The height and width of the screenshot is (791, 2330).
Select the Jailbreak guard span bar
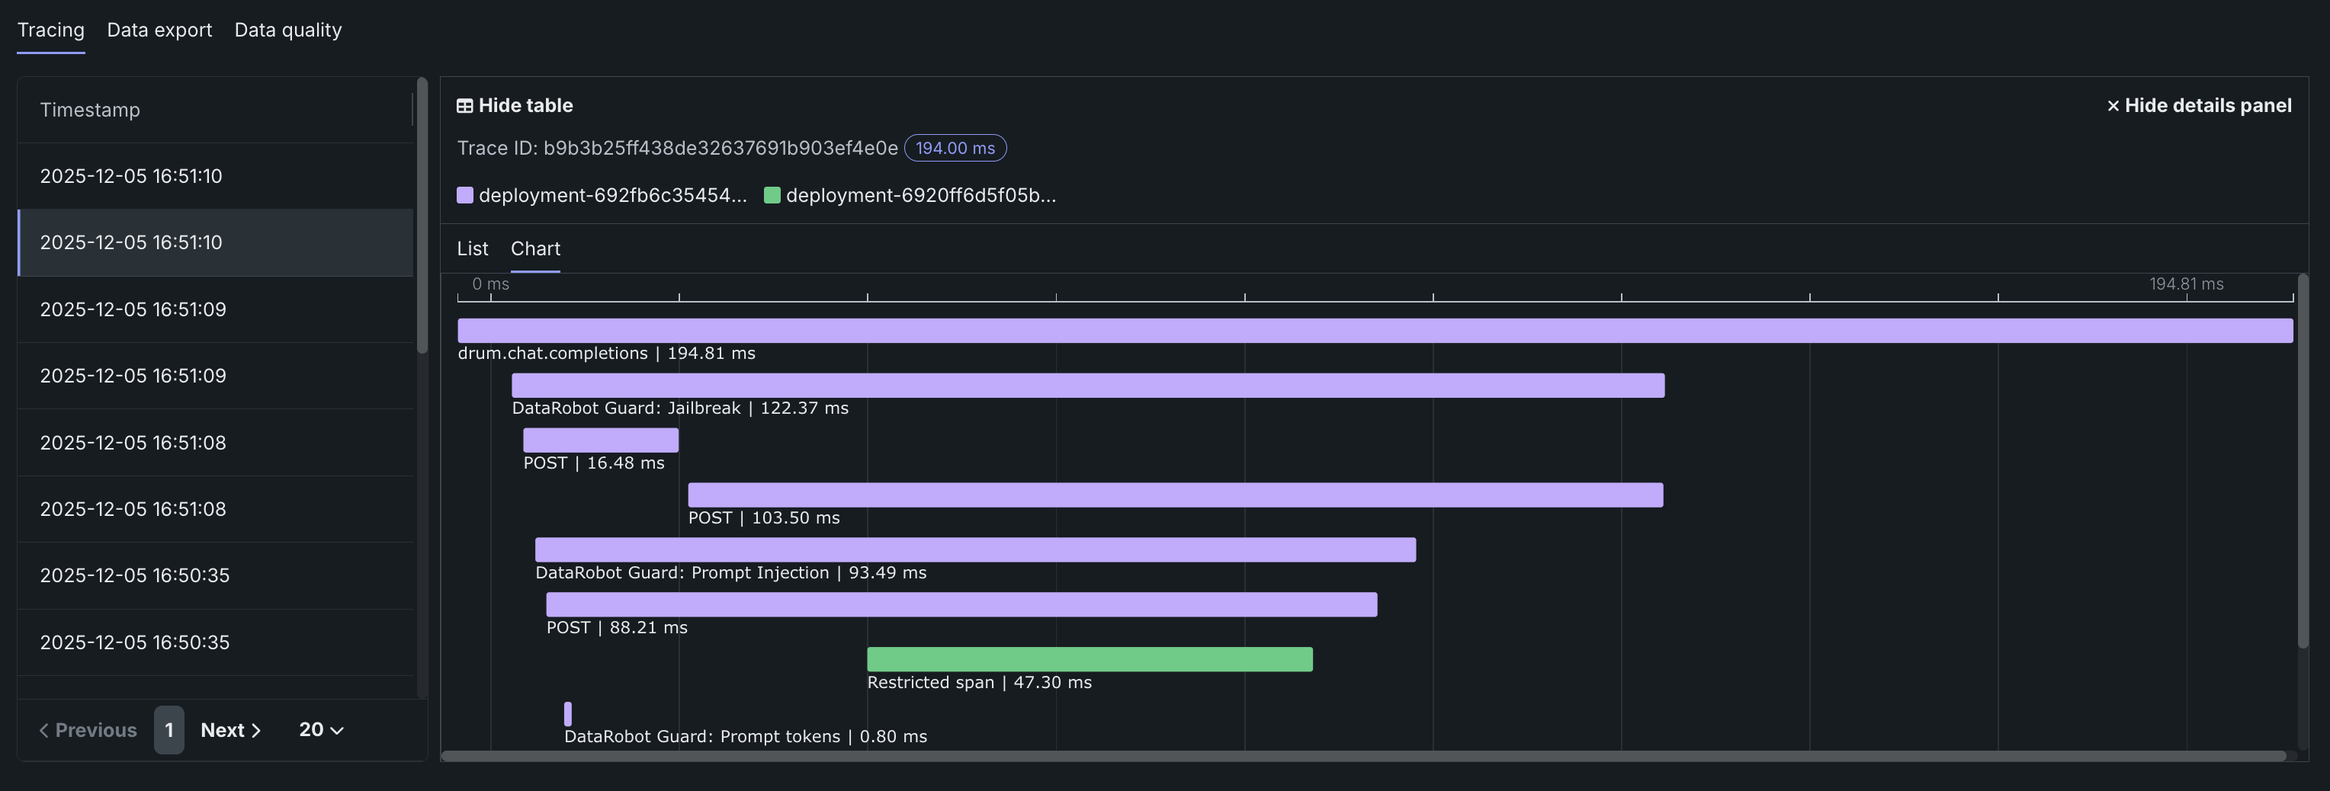1087,386
